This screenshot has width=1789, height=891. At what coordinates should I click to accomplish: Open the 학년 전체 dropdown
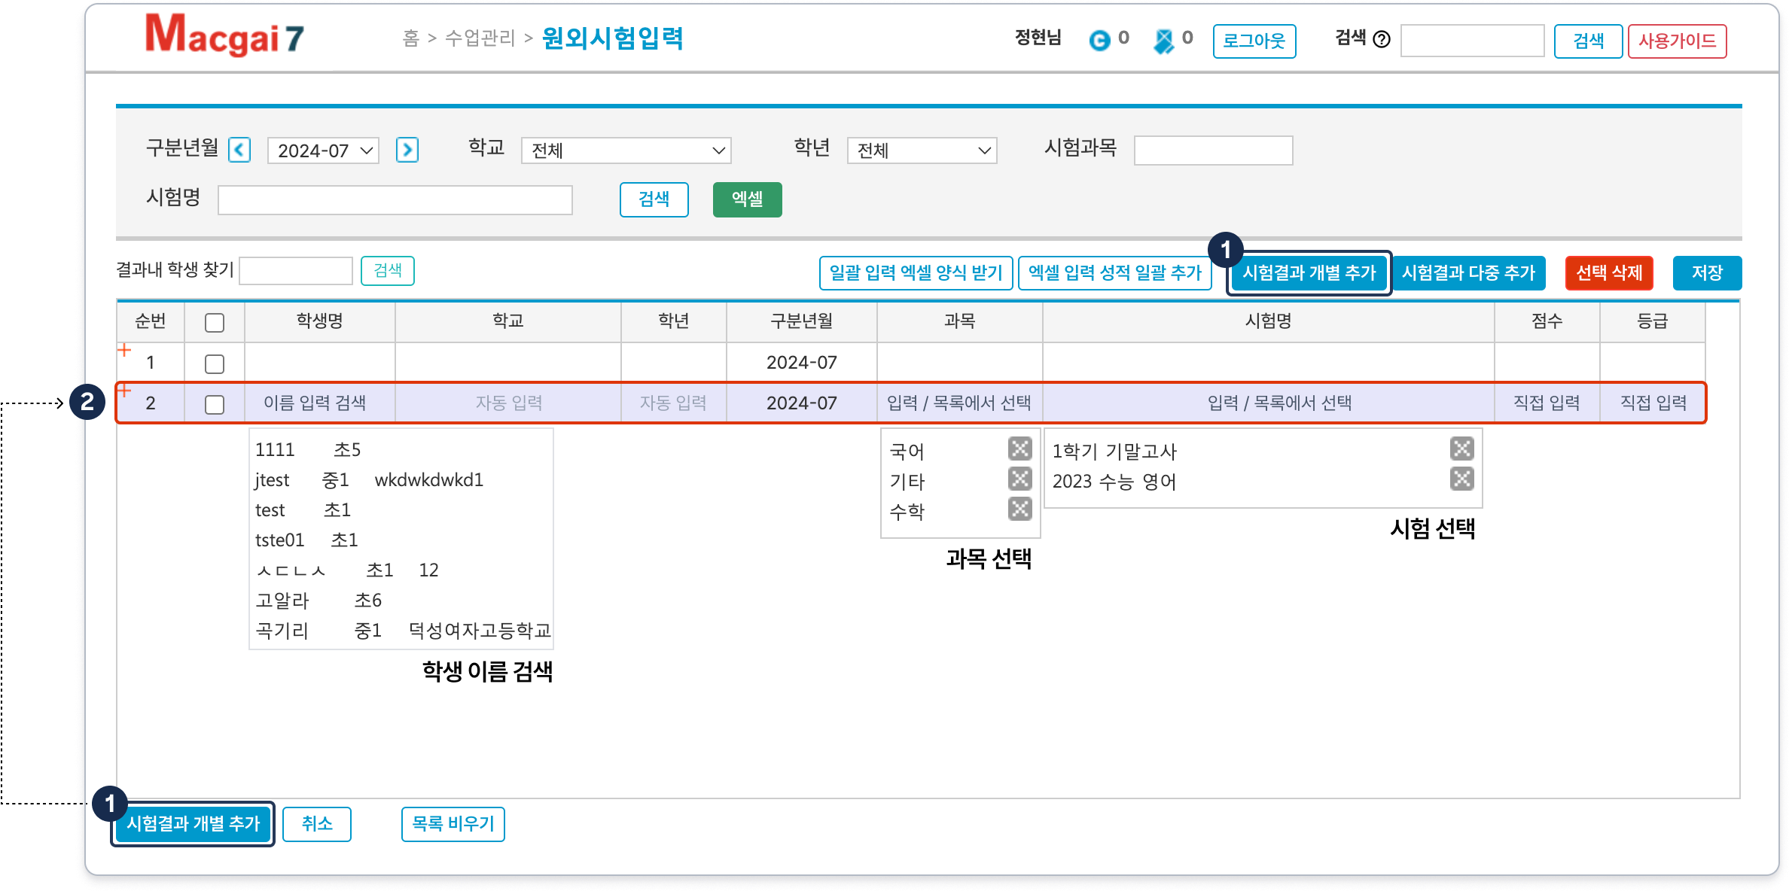[922, 151]
